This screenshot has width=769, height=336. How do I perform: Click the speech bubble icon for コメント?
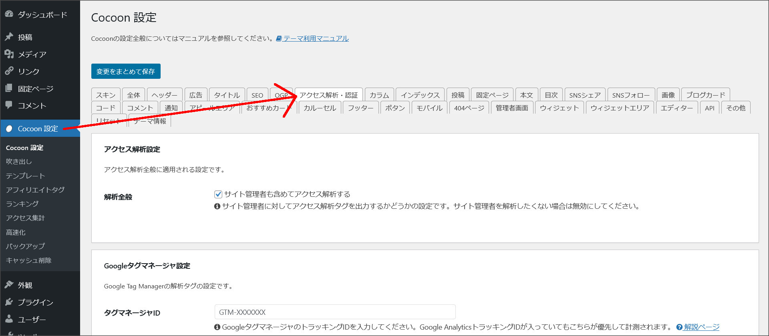(9, 105)
